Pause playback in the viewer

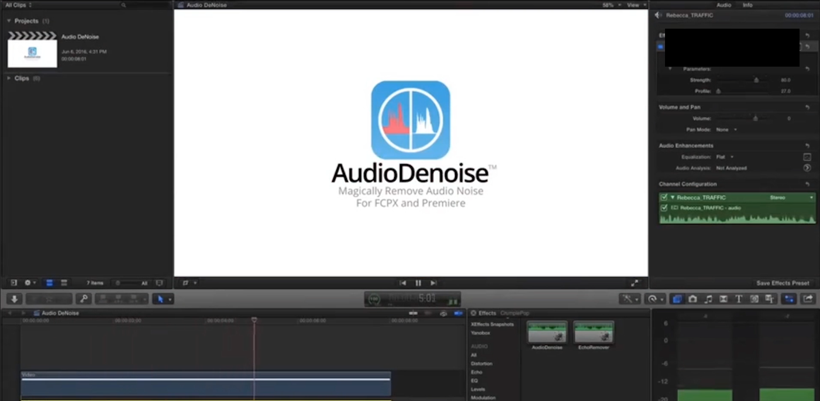418,283
